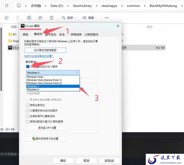184x165 pixels.
Task: Open the 8 位(256)色 color dropdown
Action: [43, 93]
